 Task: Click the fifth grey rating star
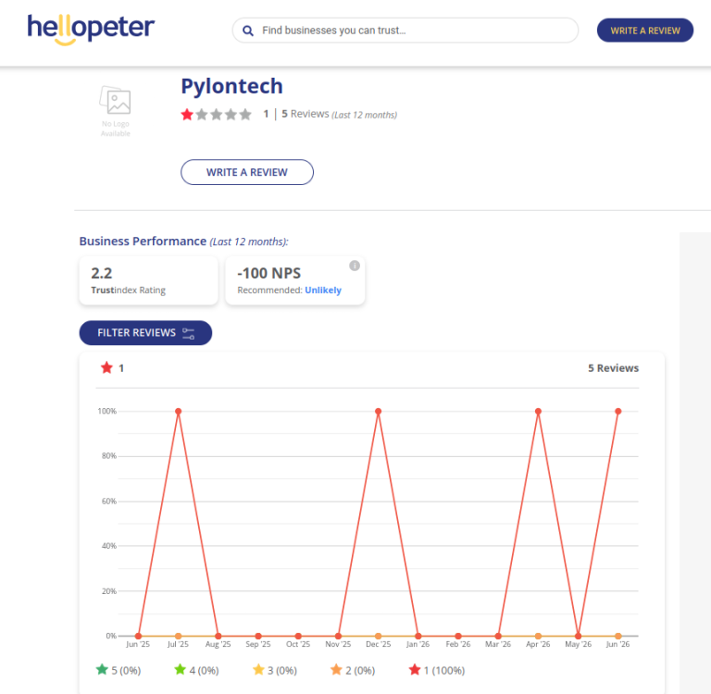coord(245,114)
